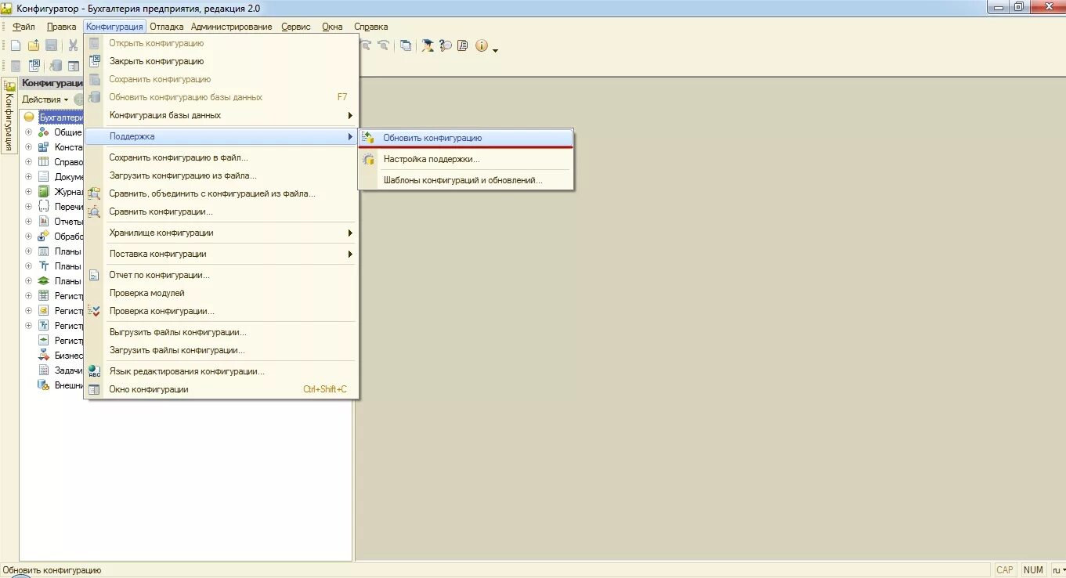Choose Проверка конфигурации menu entry
The image size is (1066, 578).
[222, 311]
